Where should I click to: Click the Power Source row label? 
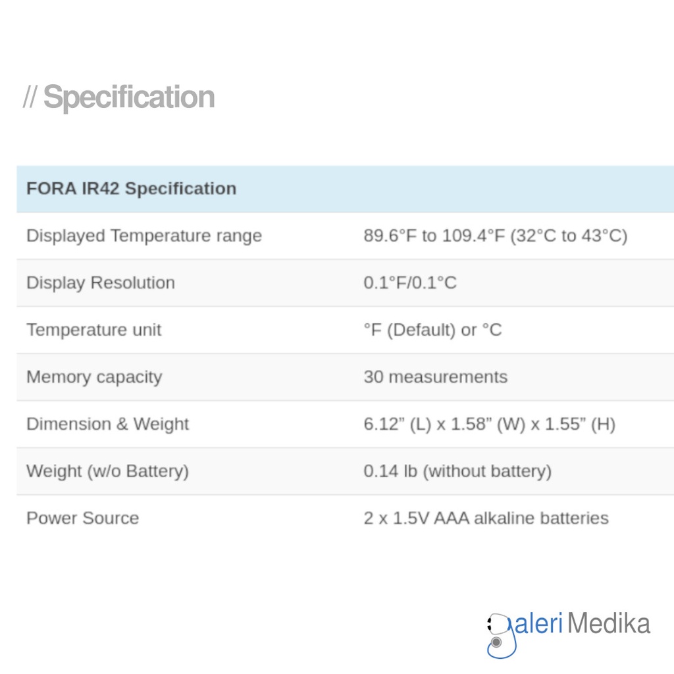coord(82,518)
